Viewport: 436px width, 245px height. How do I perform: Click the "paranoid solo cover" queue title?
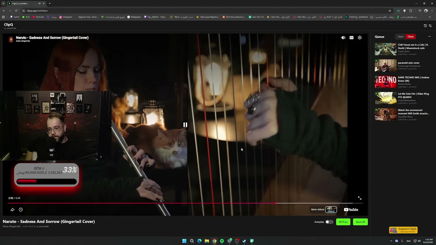coord(408,63)
